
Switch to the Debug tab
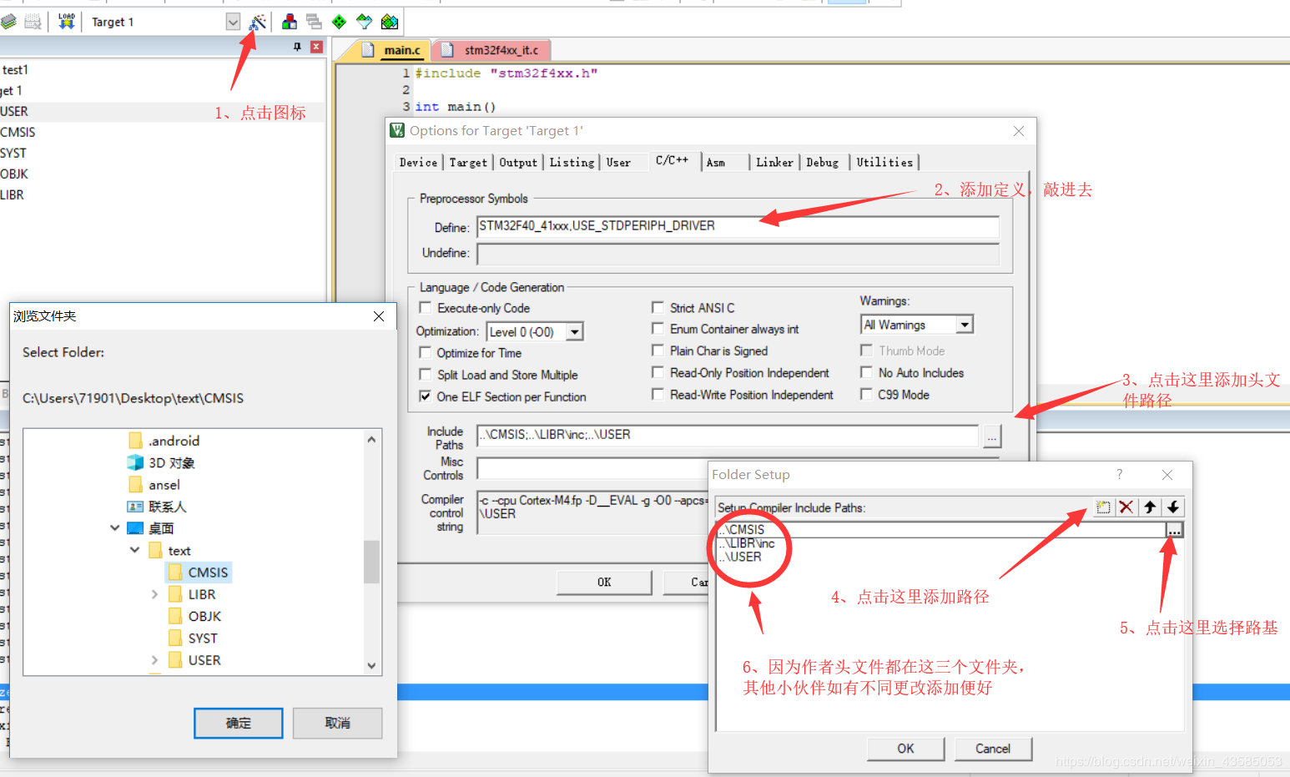(x=823, y=163)
